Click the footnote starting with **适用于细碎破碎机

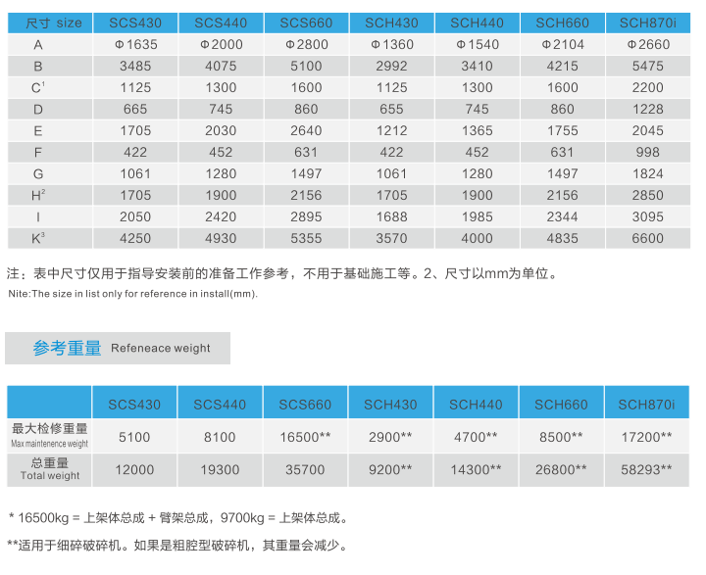177,546
